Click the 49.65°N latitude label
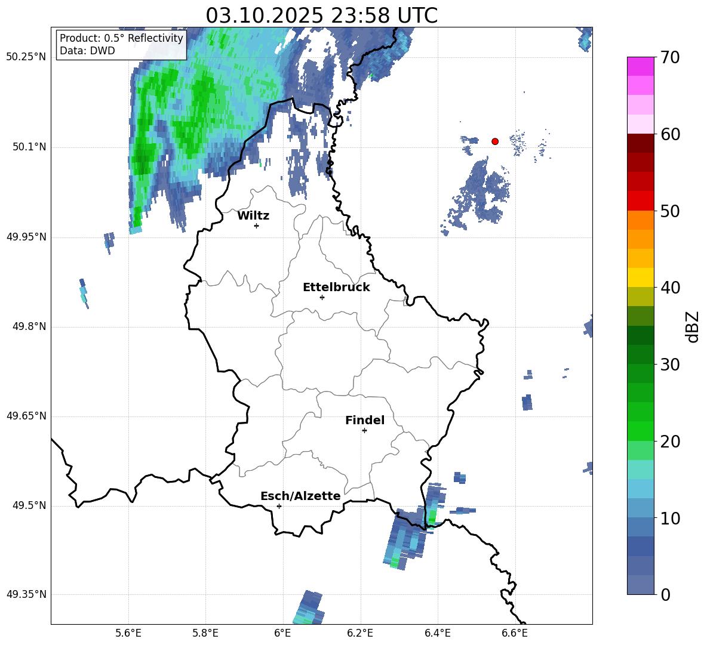 point(26,416)
